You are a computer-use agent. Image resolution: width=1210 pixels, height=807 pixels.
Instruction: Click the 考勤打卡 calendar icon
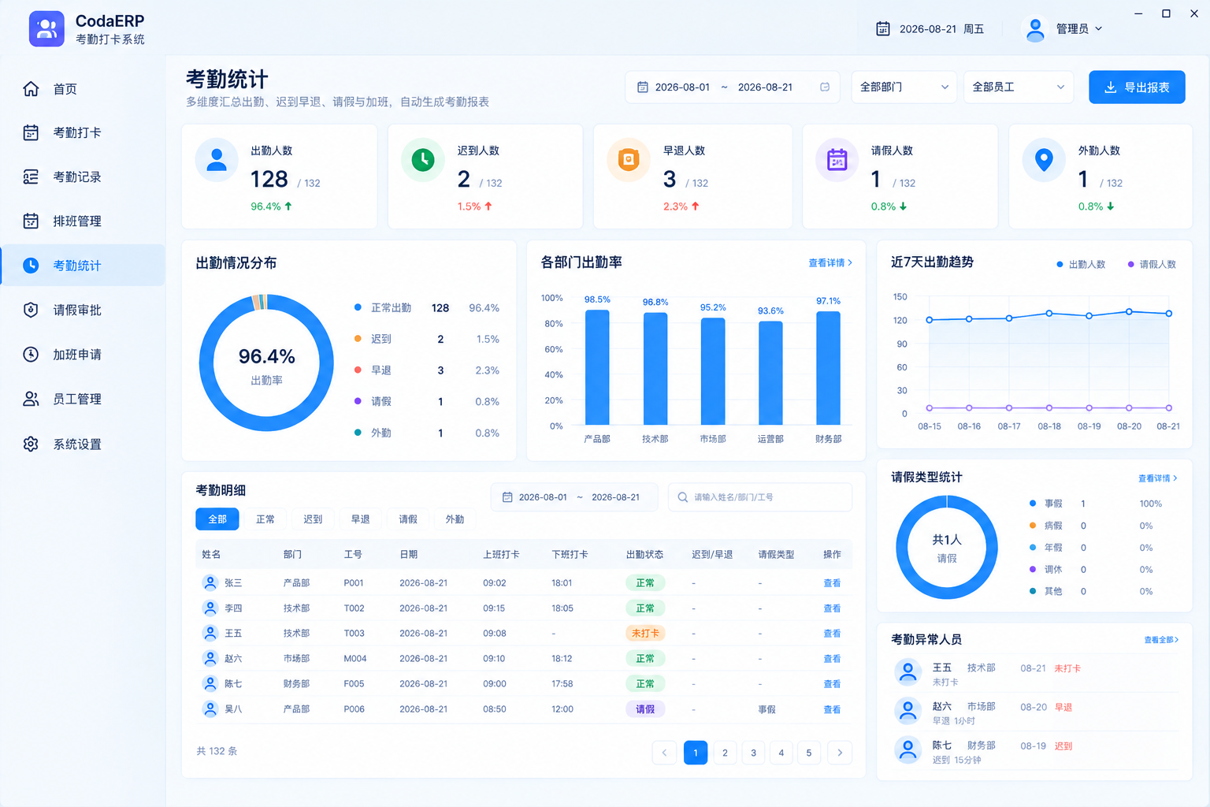31,132
